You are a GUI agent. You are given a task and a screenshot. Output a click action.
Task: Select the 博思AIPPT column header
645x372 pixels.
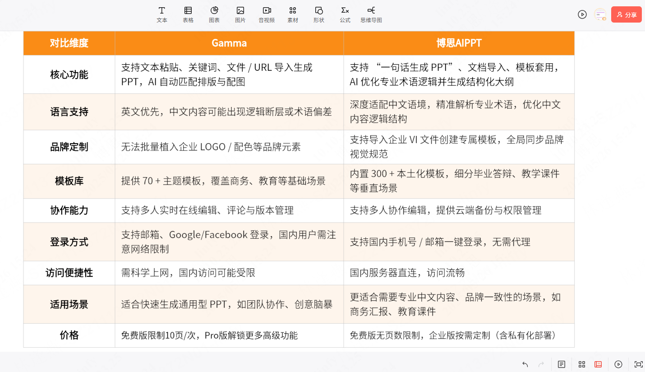point(459,43)
